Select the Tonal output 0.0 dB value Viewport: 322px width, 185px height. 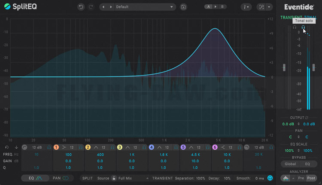click(309, 124)
